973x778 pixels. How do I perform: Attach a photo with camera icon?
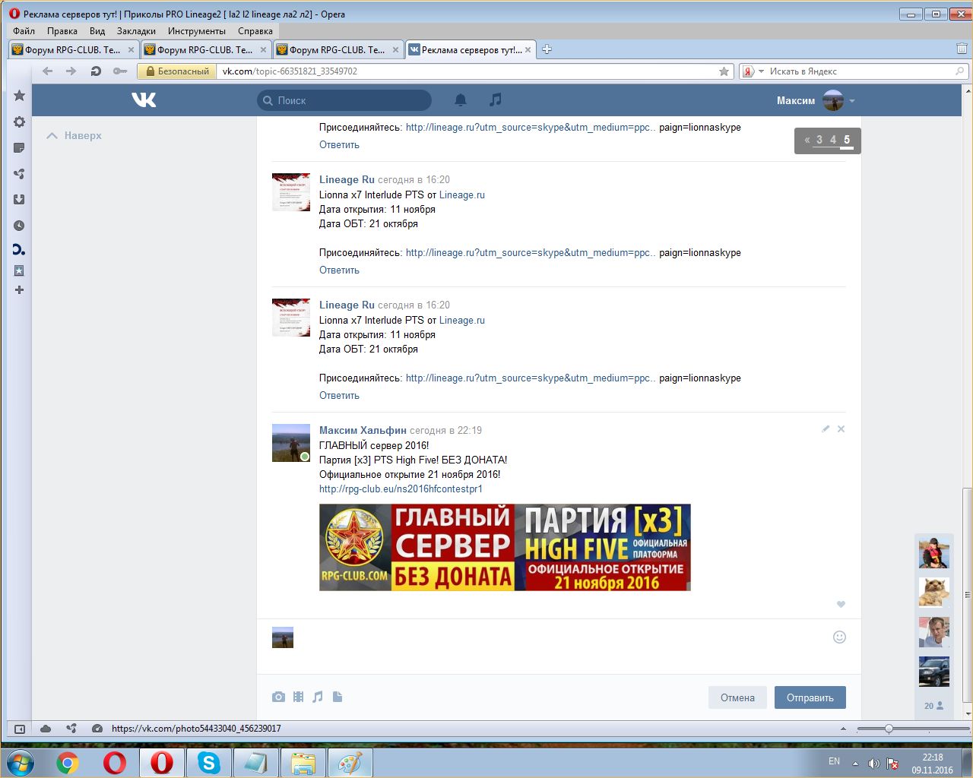coord(278,697)
